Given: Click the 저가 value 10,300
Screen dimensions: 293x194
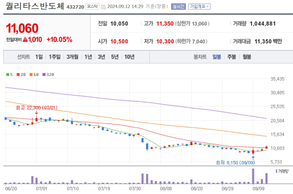Looking at the screenshot, I should [165, 41].
